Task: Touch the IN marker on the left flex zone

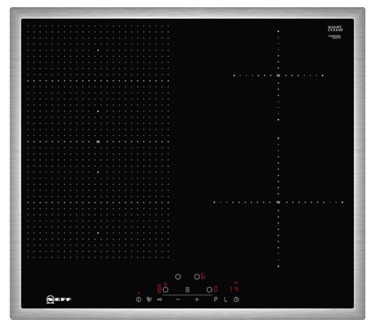Action: [x=98, y=142]
